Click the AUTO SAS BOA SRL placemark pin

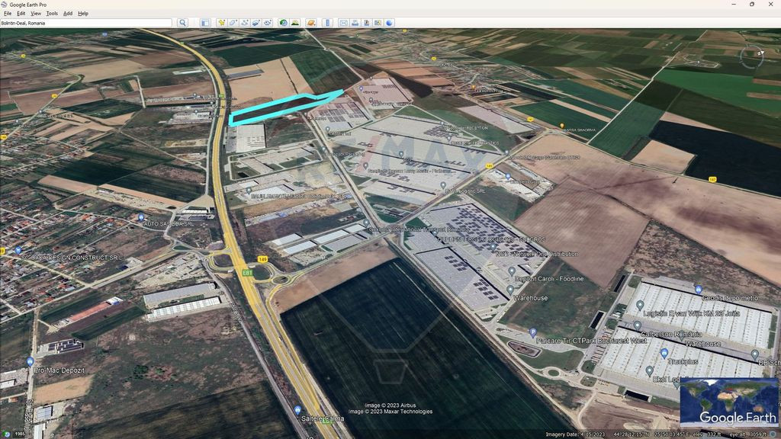141,217
